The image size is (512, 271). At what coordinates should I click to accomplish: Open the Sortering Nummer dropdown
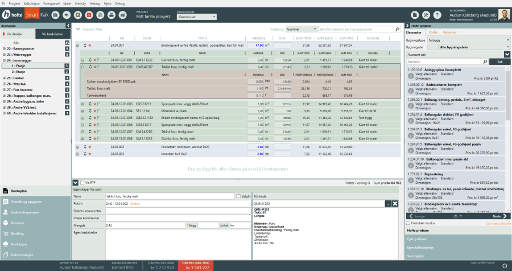(302, 28)
